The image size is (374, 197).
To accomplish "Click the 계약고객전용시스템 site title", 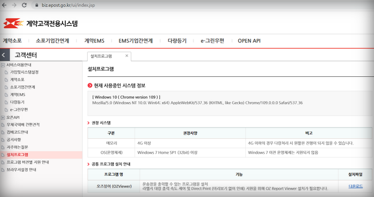I will (52, 23).
